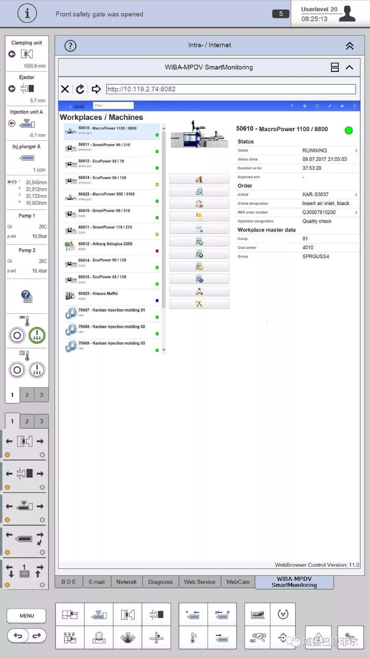Collapse the Intra-/Internet panel with double chevron

[349, 46]
